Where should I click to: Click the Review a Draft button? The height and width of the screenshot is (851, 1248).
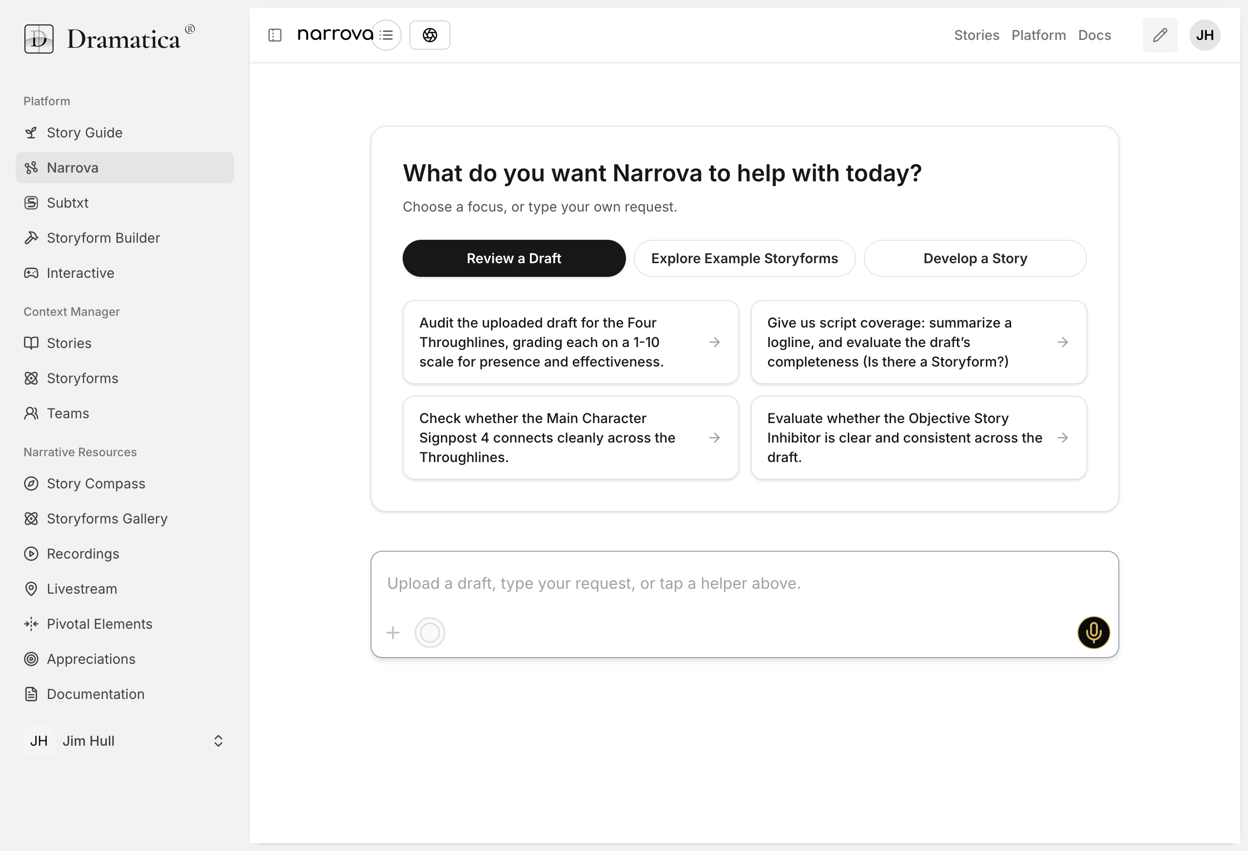pos(513,258)
